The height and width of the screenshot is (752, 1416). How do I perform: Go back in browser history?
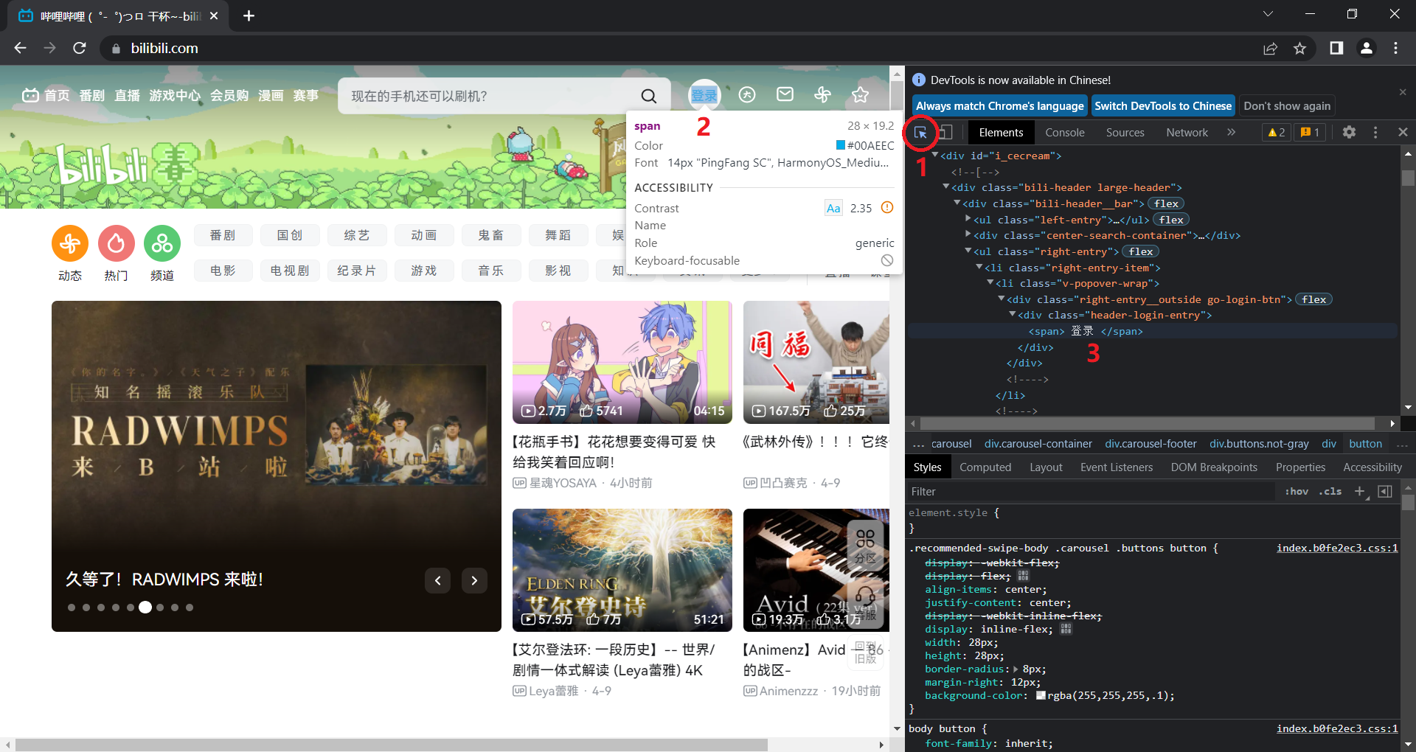click(x=20, y=48)
